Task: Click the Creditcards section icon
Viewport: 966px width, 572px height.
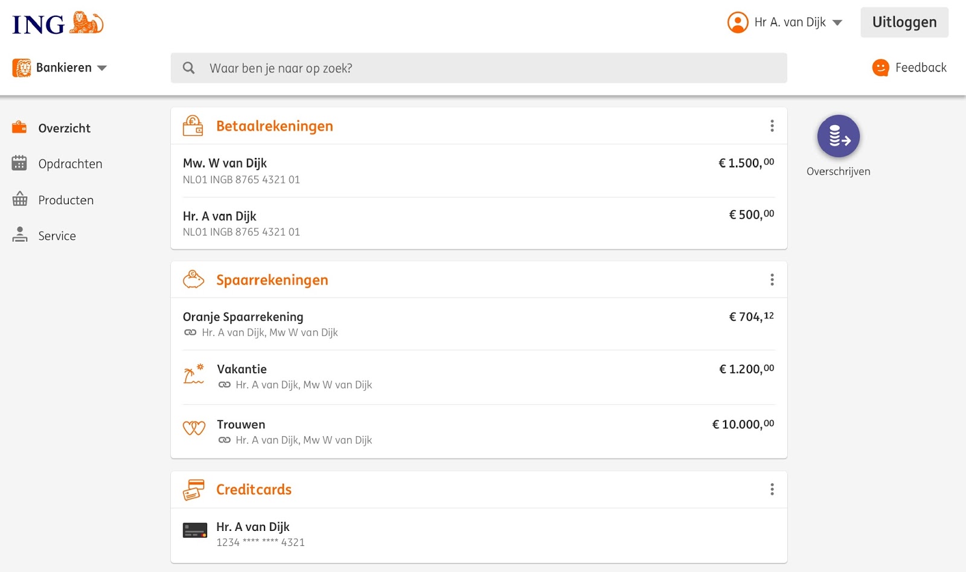Action: pos(194,490)
